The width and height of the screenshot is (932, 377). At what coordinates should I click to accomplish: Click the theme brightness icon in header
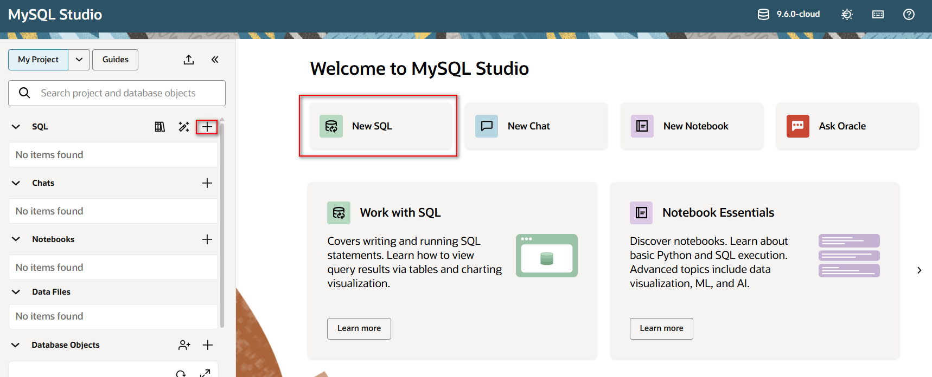[x=846, y=15]
